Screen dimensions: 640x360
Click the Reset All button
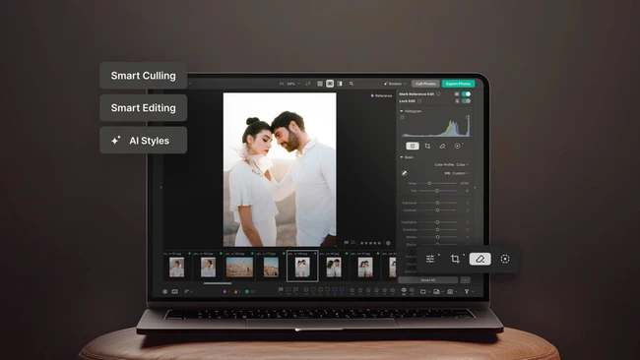(427, 280)
